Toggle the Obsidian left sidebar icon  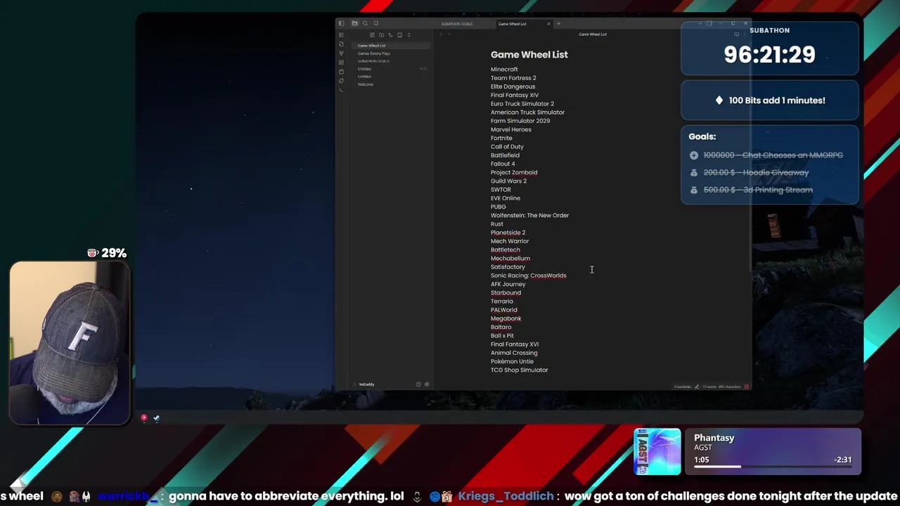pos(341,23)
